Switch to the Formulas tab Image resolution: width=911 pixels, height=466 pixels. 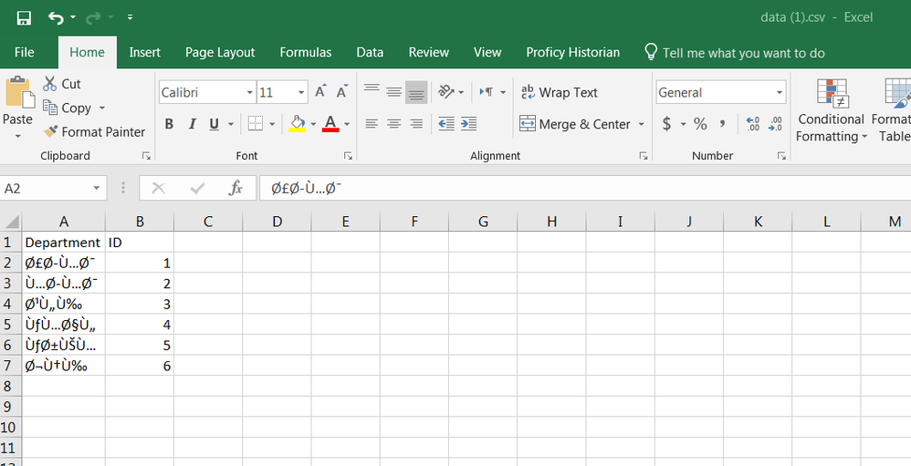(x=305, y=52)
